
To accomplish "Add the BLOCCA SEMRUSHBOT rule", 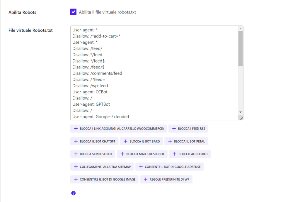I will [93, 154].
